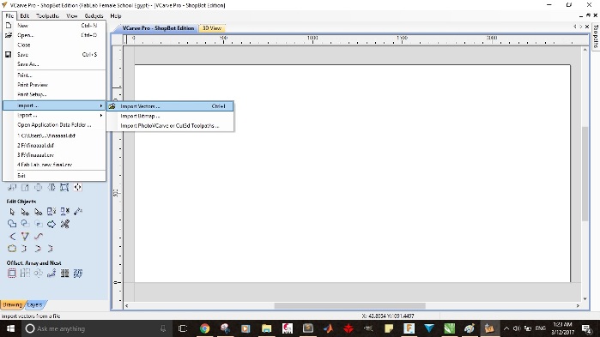Click the Ungroup objects icon
This screenshot has width=600, height=337.
64,212
